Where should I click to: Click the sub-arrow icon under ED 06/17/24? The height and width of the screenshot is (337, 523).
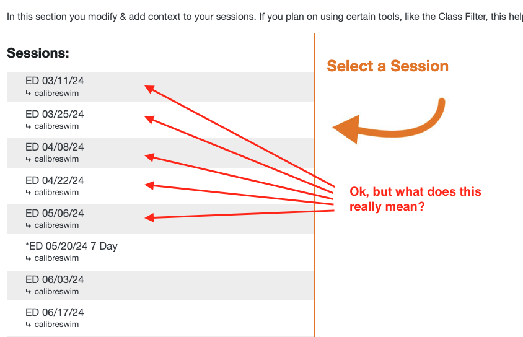click(29, 325)
